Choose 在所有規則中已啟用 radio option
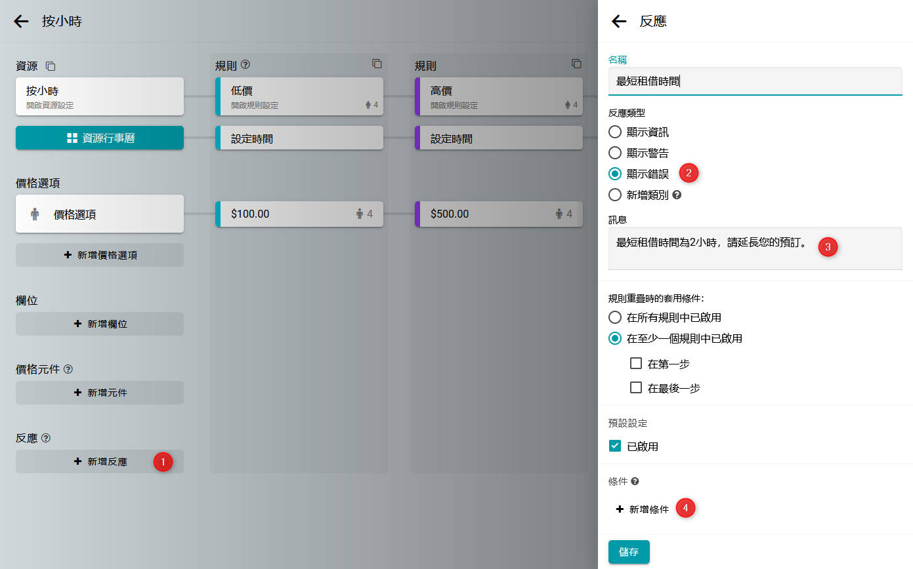 (615, 317)
